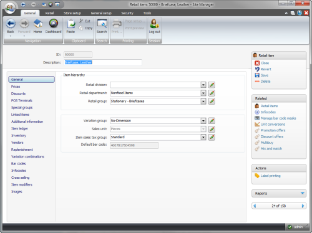
Task: Open help from the ribbon corner
Action: click(x=300, y=13)
